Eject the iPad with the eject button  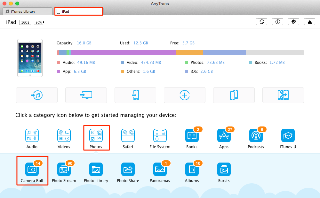coord(309,22)
